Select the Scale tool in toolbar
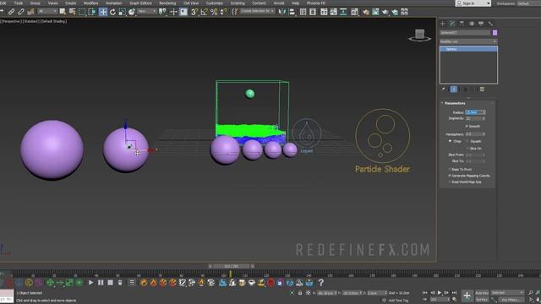 point(122,12)
